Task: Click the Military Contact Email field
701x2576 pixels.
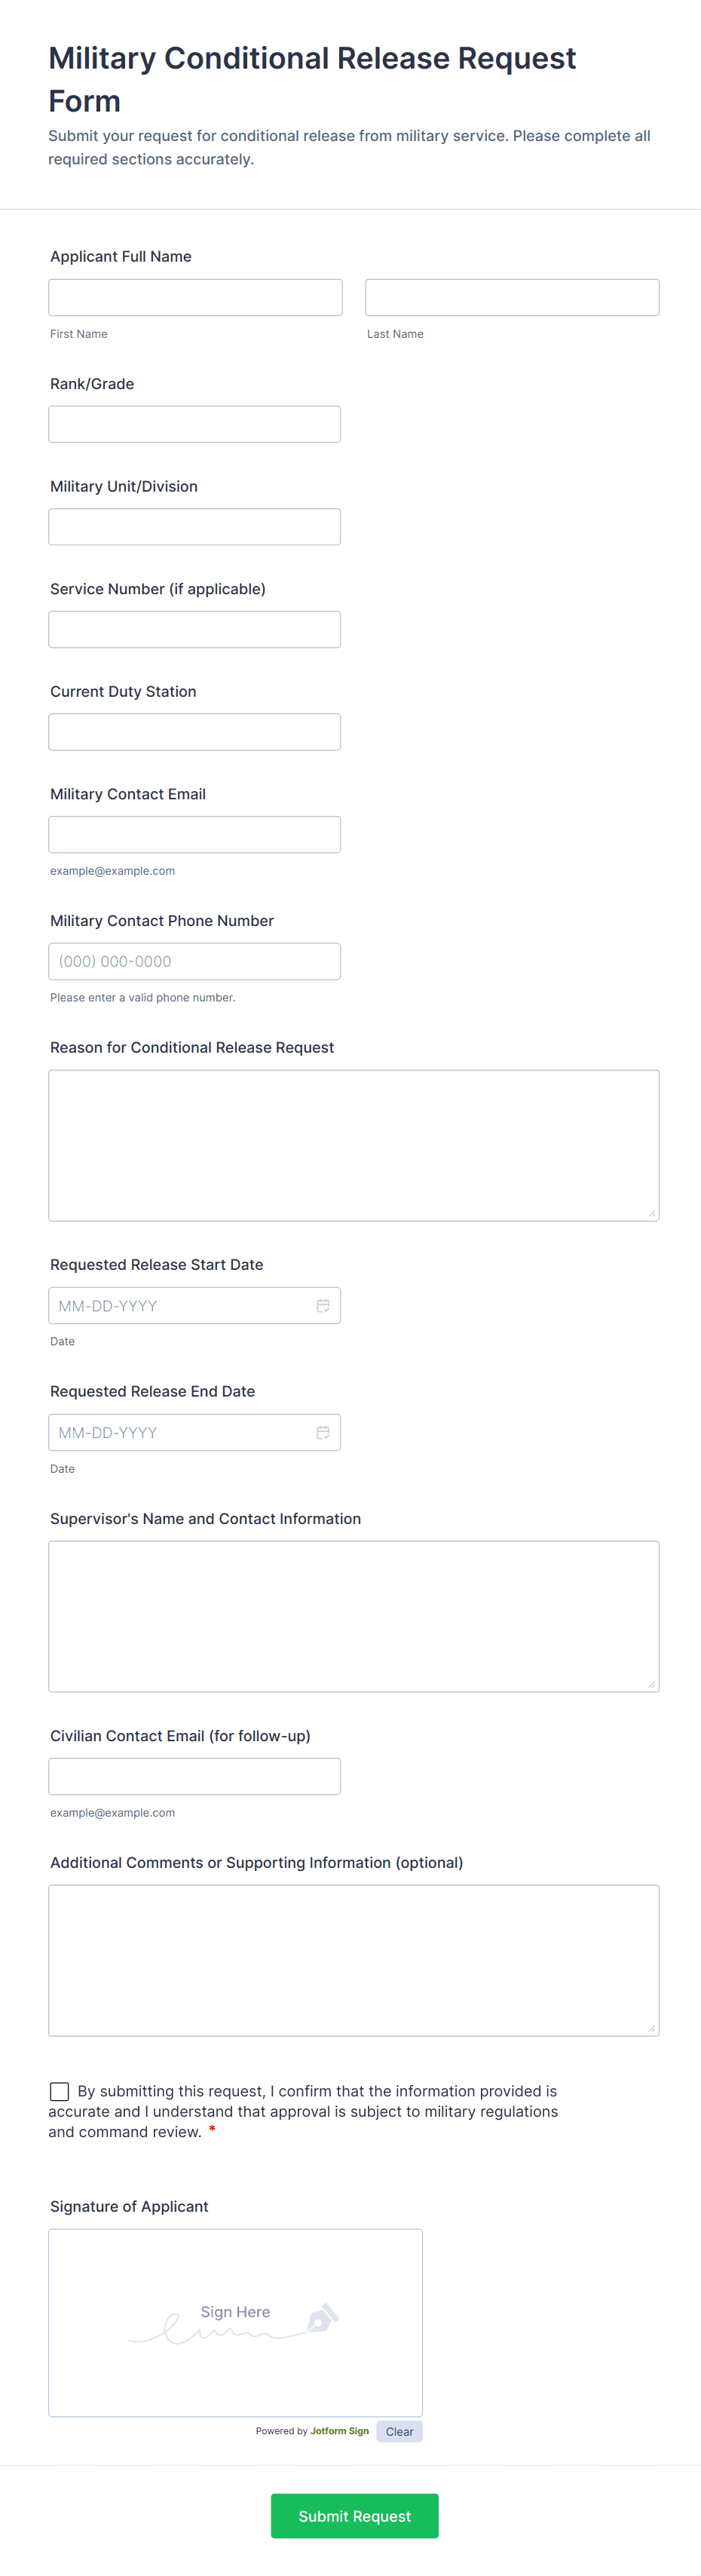Action: coord(194,834)
